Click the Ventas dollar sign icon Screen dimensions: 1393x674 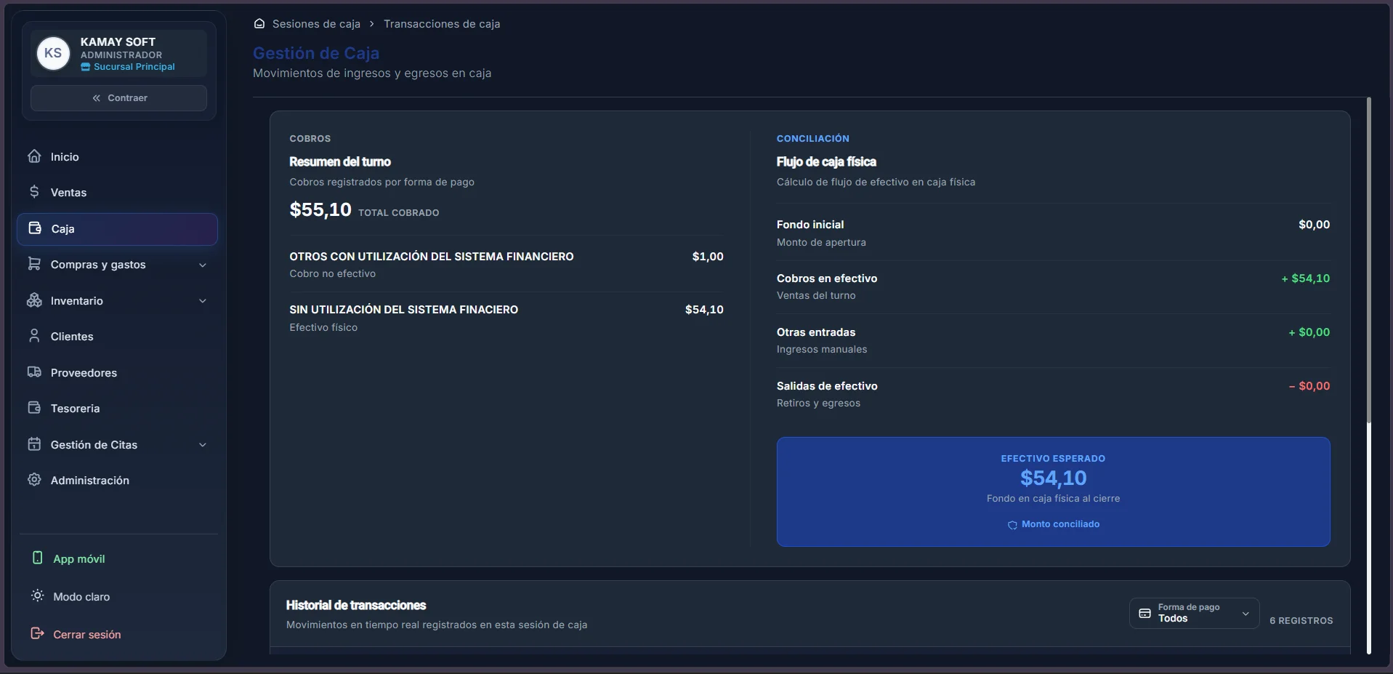pos(34,192)
